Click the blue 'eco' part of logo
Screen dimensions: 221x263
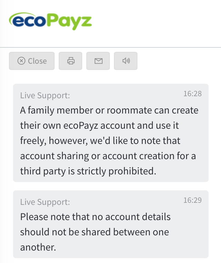click(x=28, y=20)
